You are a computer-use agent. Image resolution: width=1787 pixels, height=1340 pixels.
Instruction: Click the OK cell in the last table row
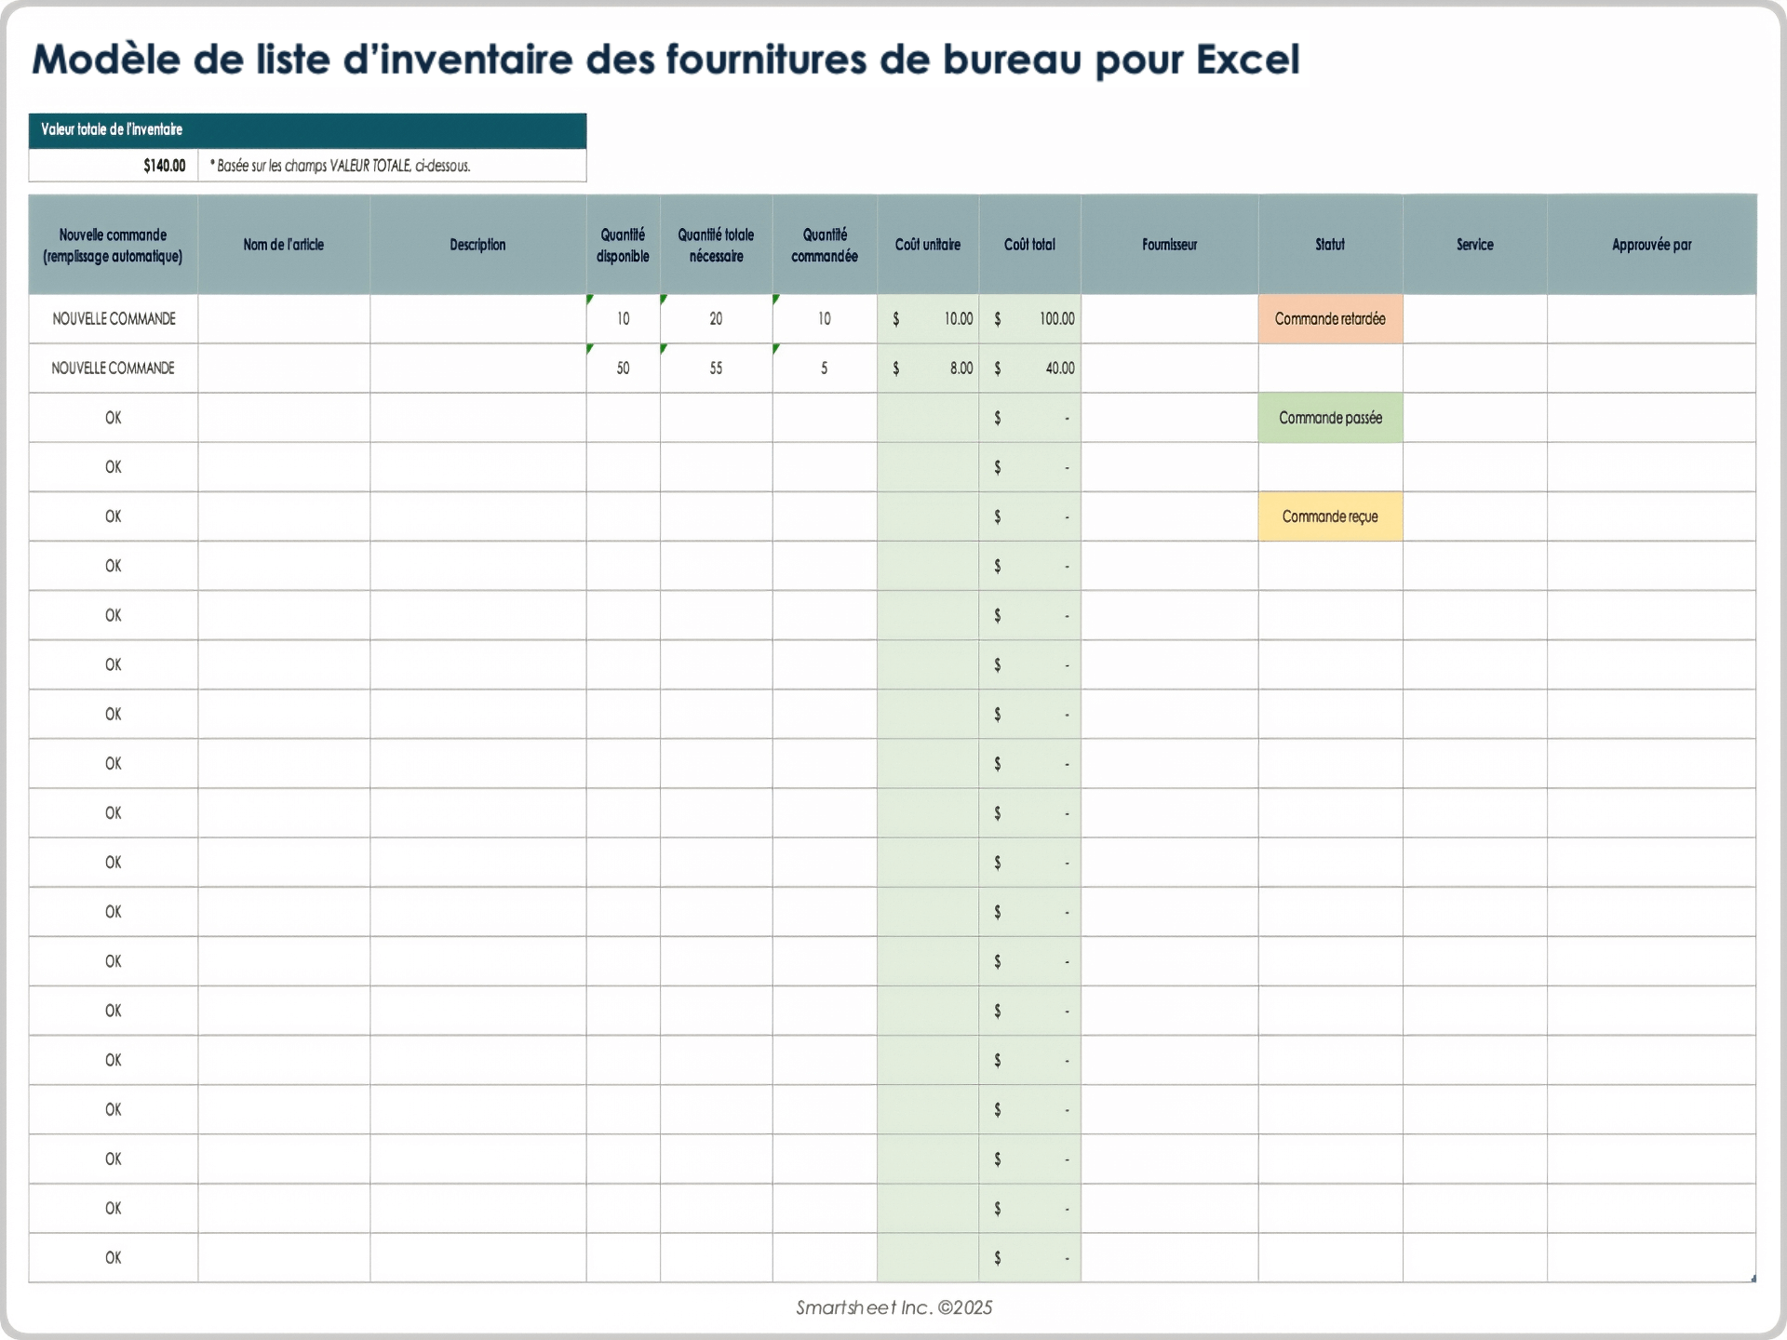coord(114,1258)
